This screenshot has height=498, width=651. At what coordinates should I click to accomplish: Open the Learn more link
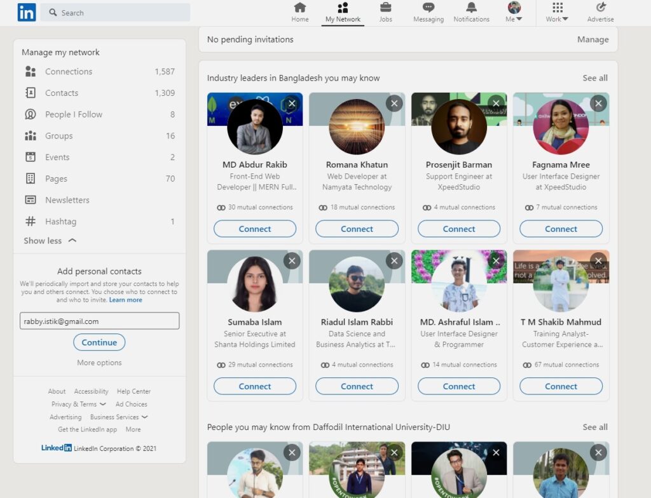coord(125,300)
